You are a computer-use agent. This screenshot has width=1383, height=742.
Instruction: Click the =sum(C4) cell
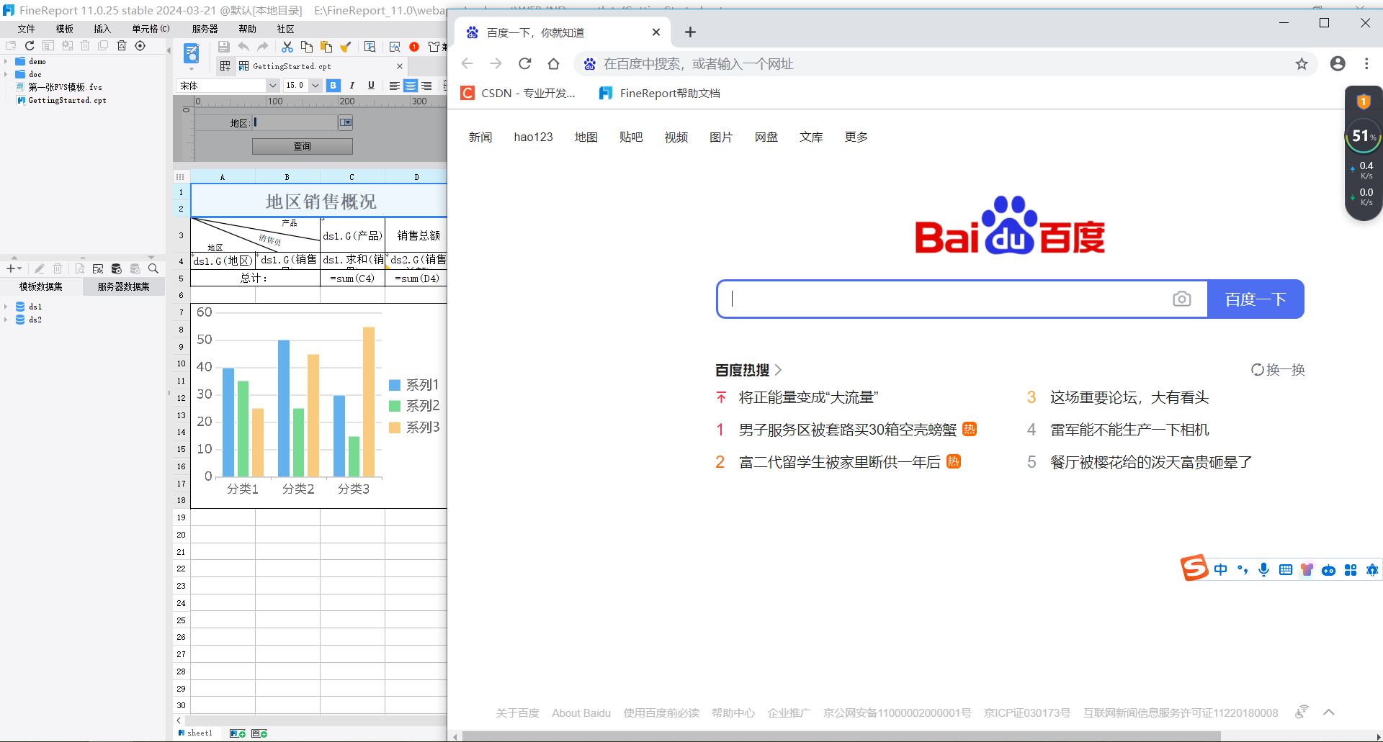(x=352, y=279)
